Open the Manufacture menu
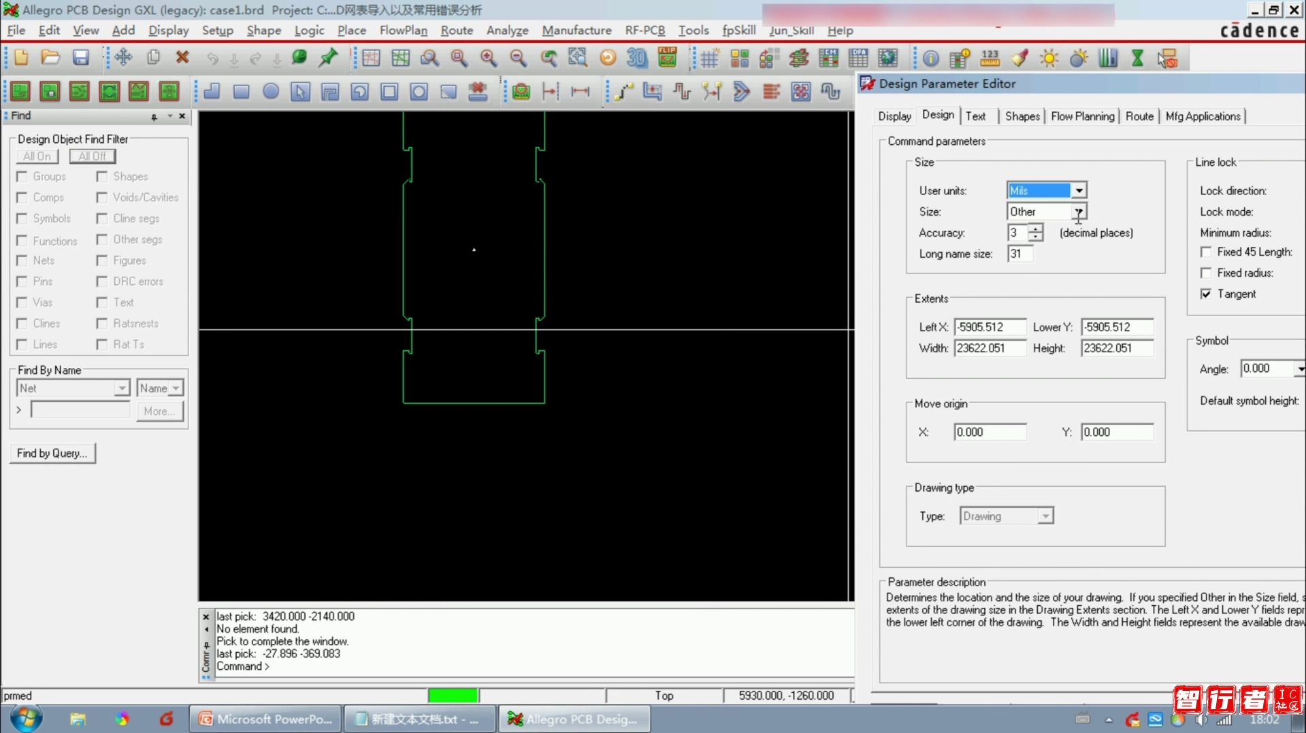Image resolution: width=1306 pixels, height=733 pixels. point(576,31)
